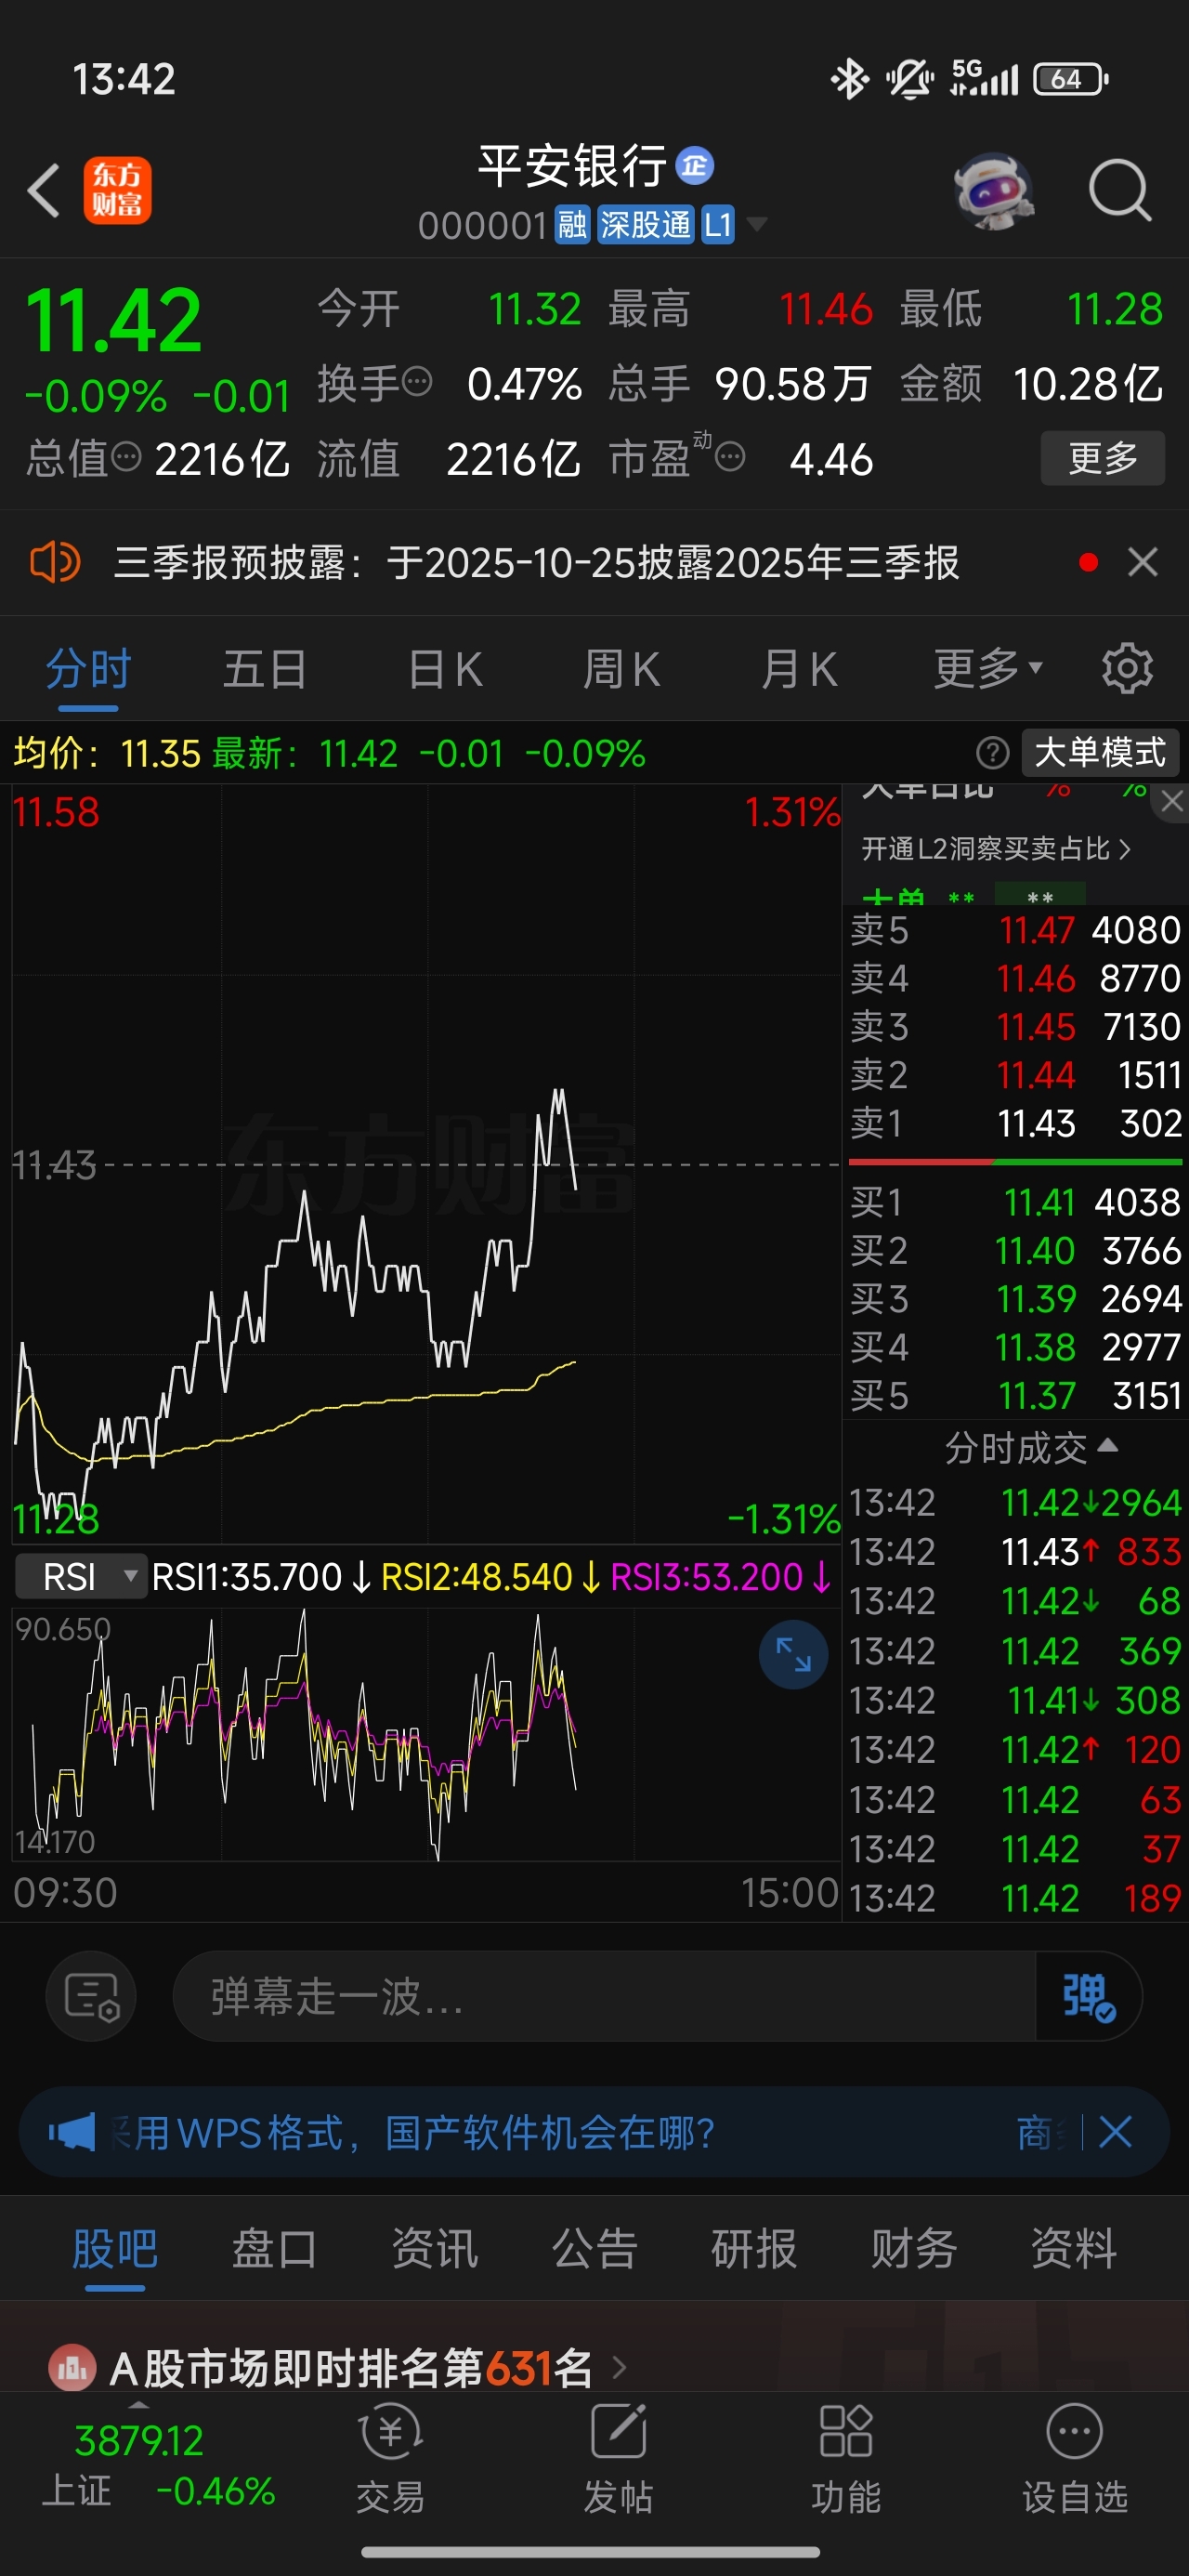The height and width of the screenshot is (2576, 1189).
Task: Expand the 更多 chart period dropdown
Action: [988, 668]
